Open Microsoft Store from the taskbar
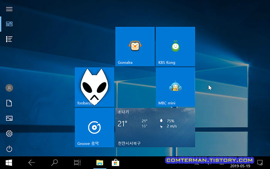Image resolution: width=270 pixels, height=169 pixels. pyautogui.click(x=115, y=162)
